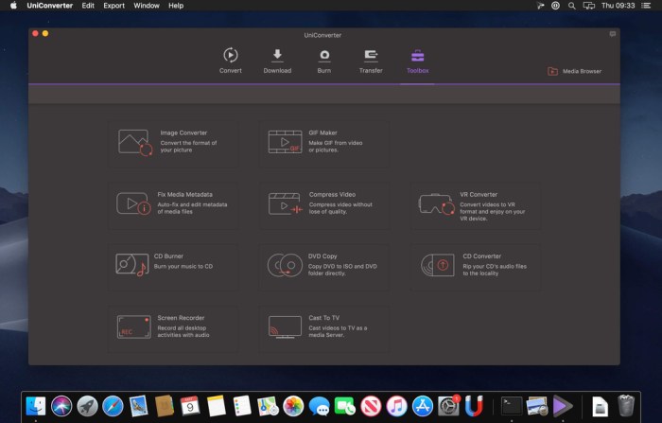Screen dimensions: 662x423
Task: Click the Media Browser button
Action: tap(575, 71)
